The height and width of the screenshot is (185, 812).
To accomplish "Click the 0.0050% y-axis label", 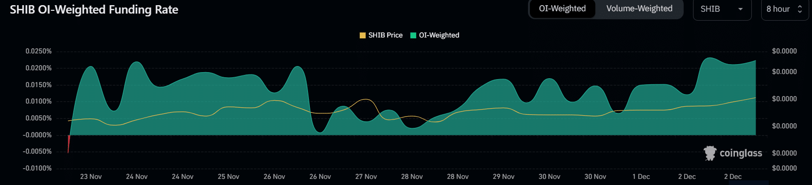I will pos(39,118).
